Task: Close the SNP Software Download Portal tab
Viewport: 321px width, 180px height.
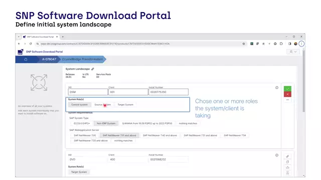Action: coord(57,36)
